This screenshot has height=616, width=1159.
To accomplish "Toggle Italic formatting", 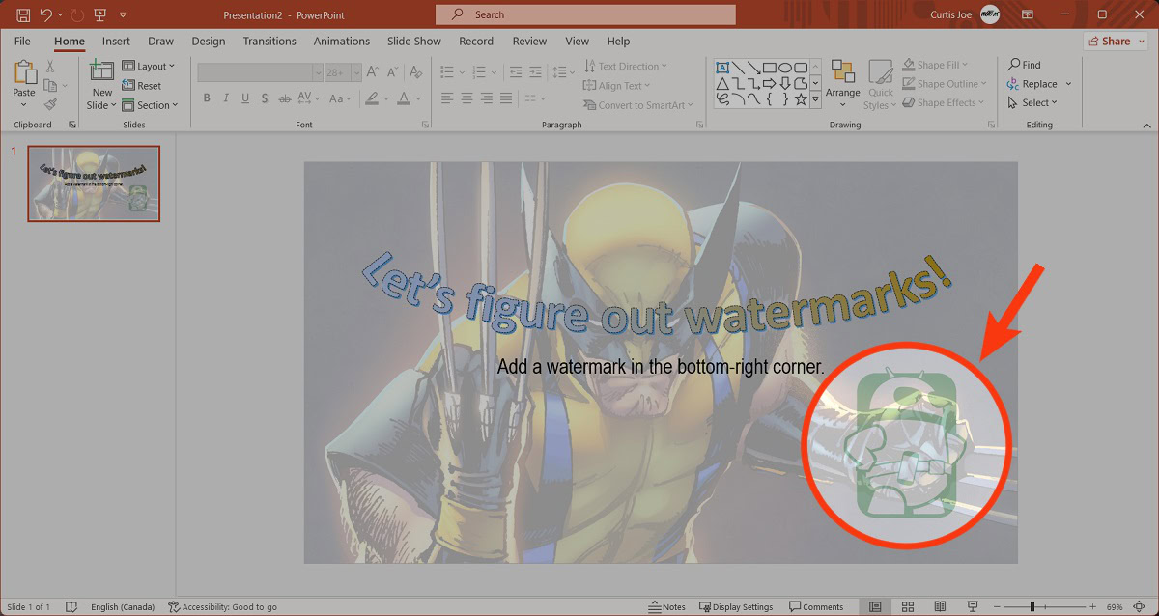I will [226, 98].
